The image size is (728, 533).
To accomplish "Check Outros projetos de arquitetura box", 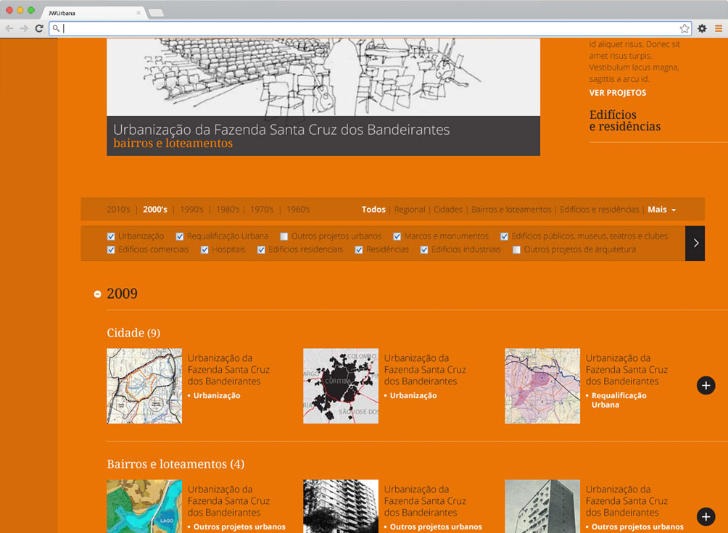I will (516, 249).
